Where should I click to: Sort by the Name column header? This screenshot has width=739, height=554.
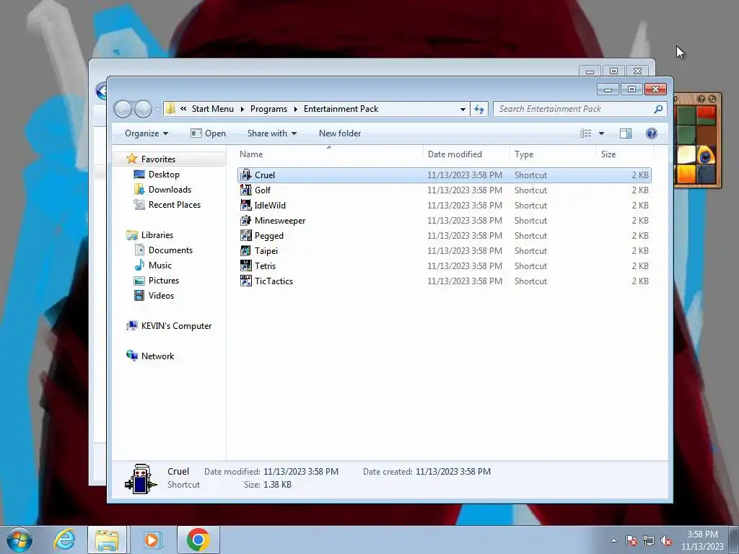point(329,154)
